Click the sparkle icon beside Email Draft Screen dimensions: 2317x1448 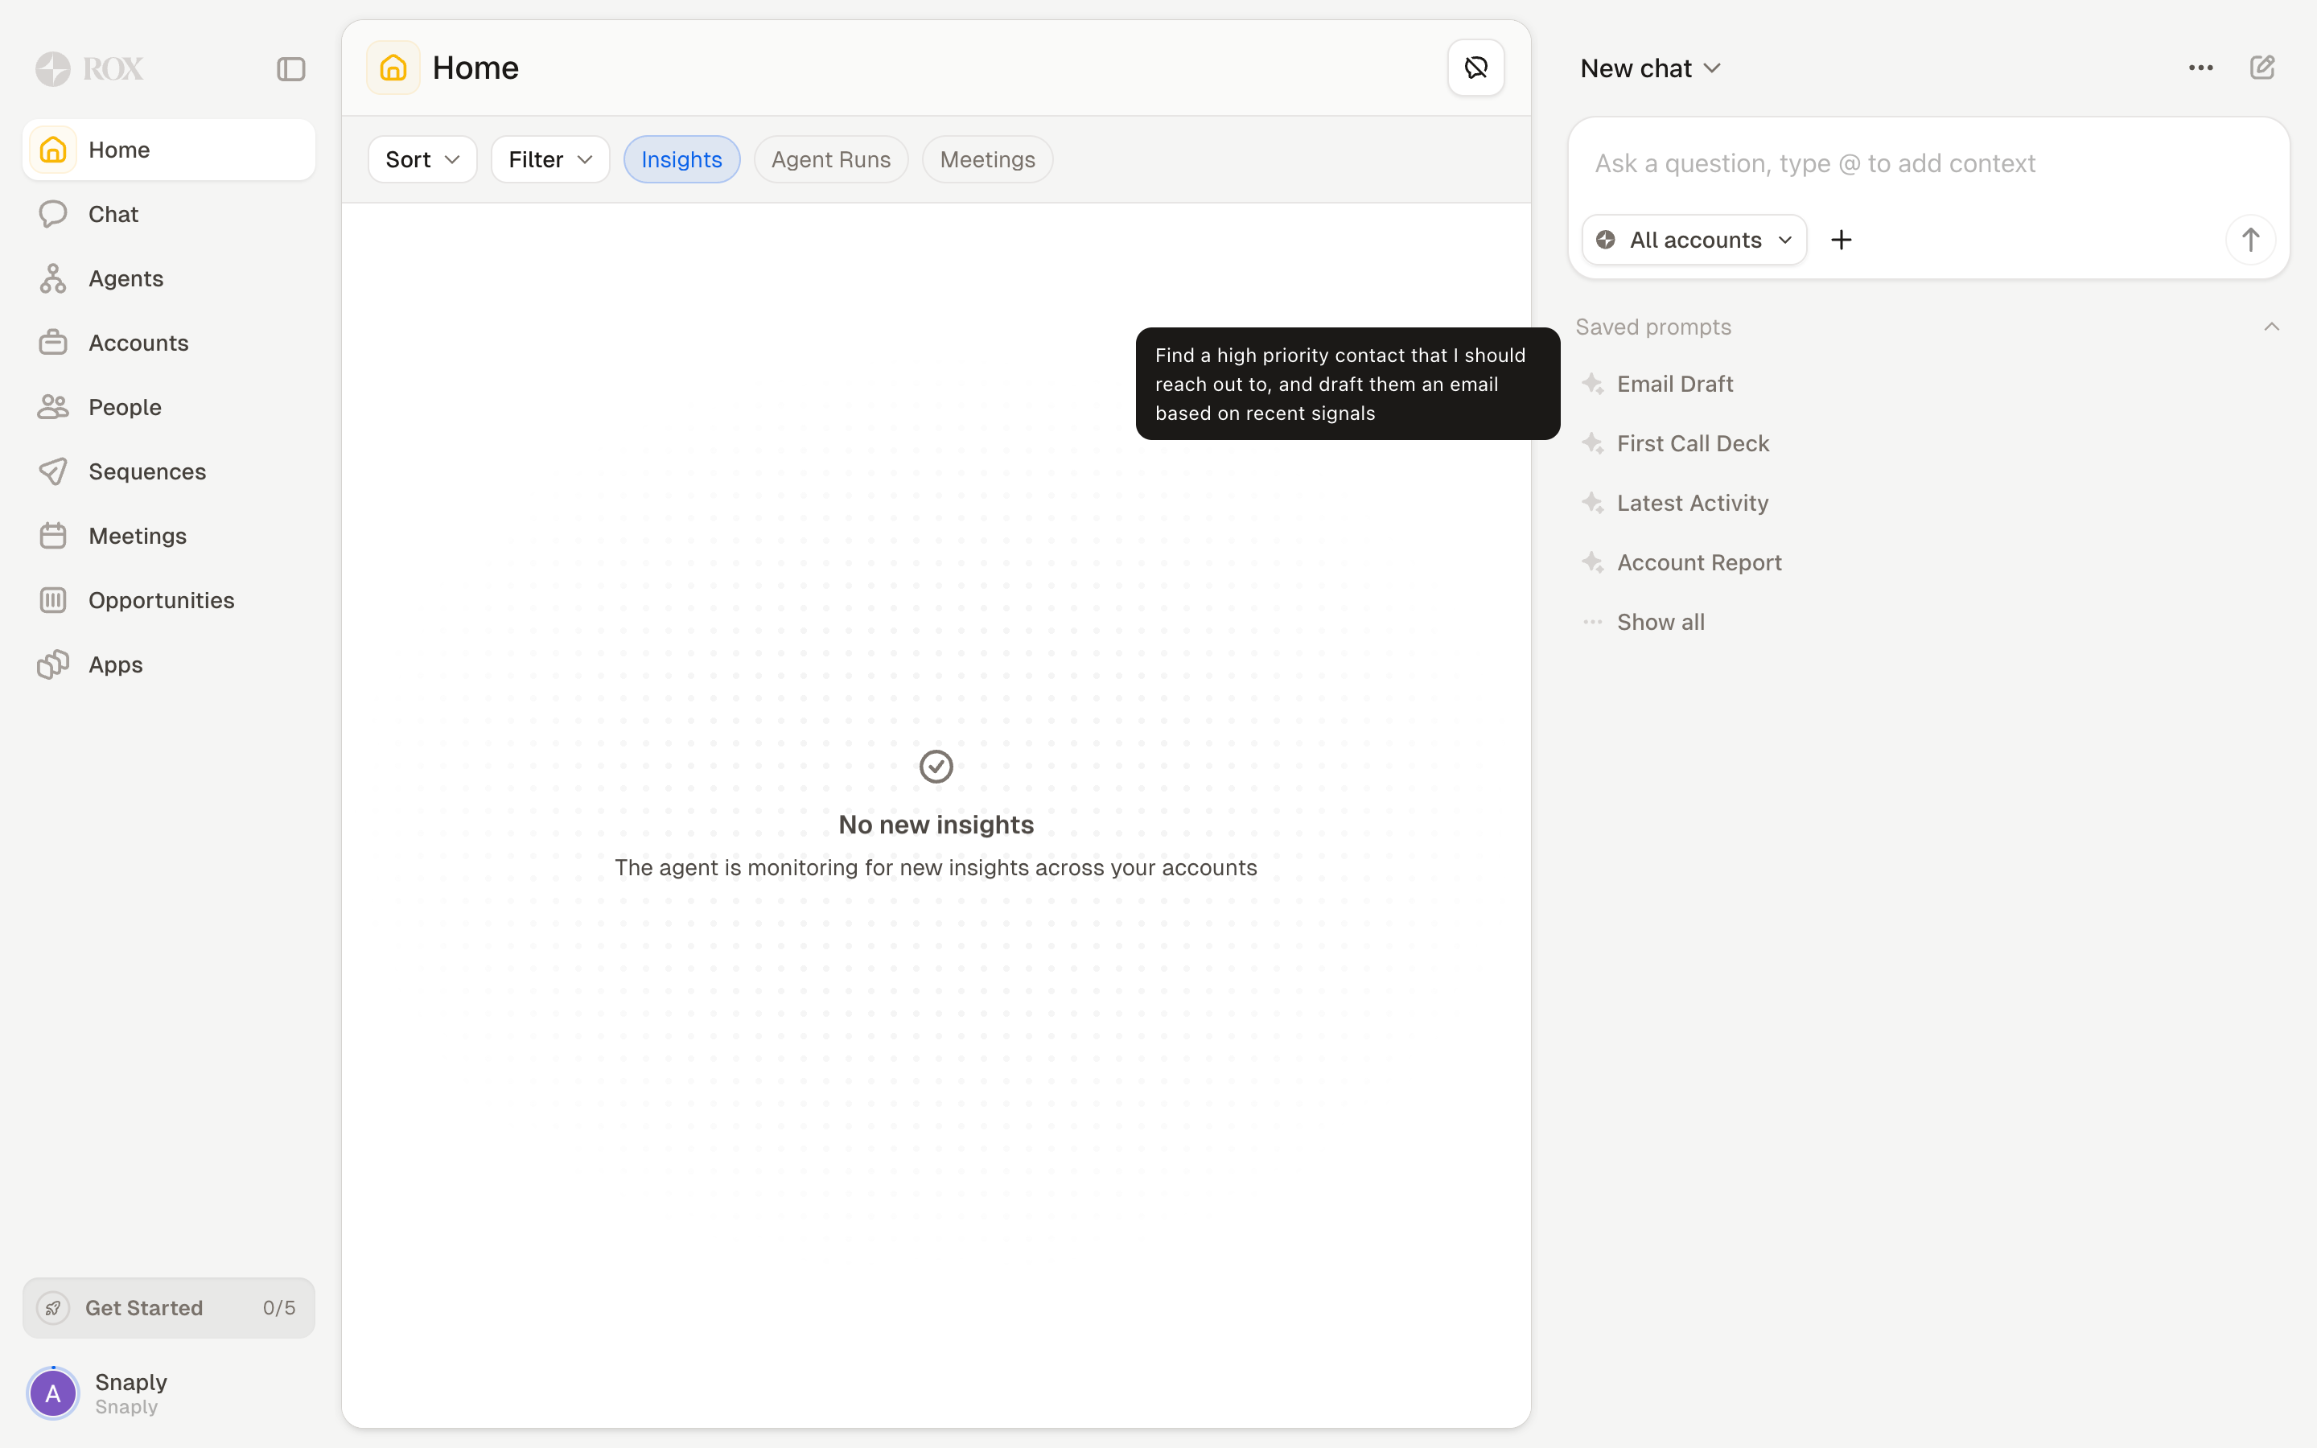[x=1593, y=384]
